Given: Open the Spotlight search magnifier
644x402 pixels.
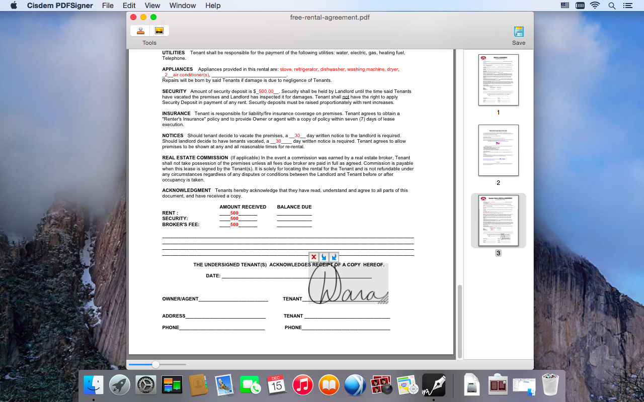Looking at the screenshot, I should point(612,6).
